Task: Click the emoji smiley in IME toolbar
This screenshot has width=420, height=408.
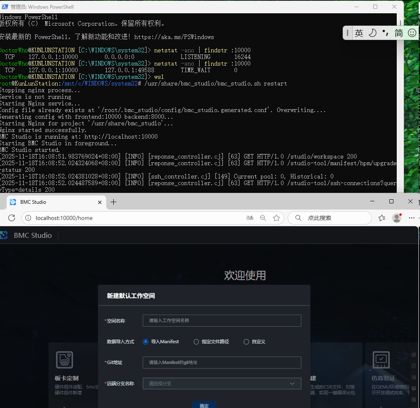Action: (412, 33)
